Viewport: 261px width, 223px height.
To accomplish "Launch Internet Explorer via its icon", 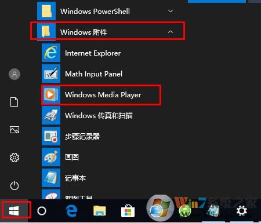I will [x=51, y=53].
